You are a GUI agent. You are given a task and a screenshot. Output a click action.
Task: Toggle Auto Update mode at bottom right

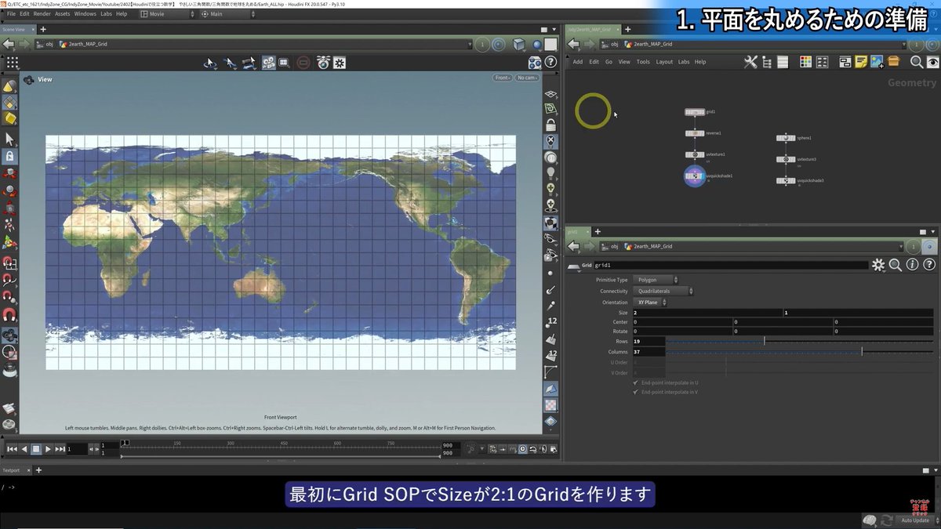click(x=914, y=520)
